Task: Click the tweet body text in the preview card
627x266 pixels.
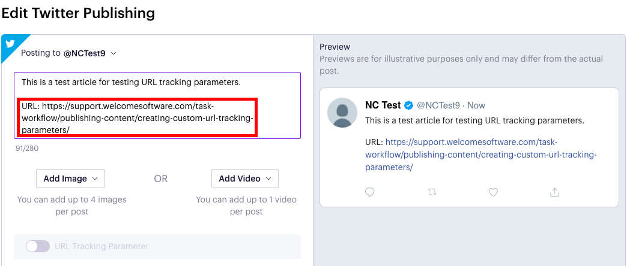Action: coord(475,120)
